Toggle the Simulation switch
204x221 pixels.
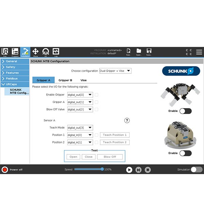click(x=197, y=170)
